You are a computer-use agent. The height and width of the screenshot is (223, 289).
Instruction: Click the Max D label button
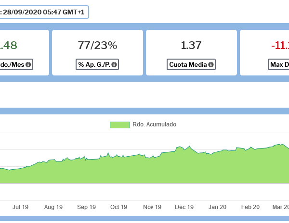(278, 64)
